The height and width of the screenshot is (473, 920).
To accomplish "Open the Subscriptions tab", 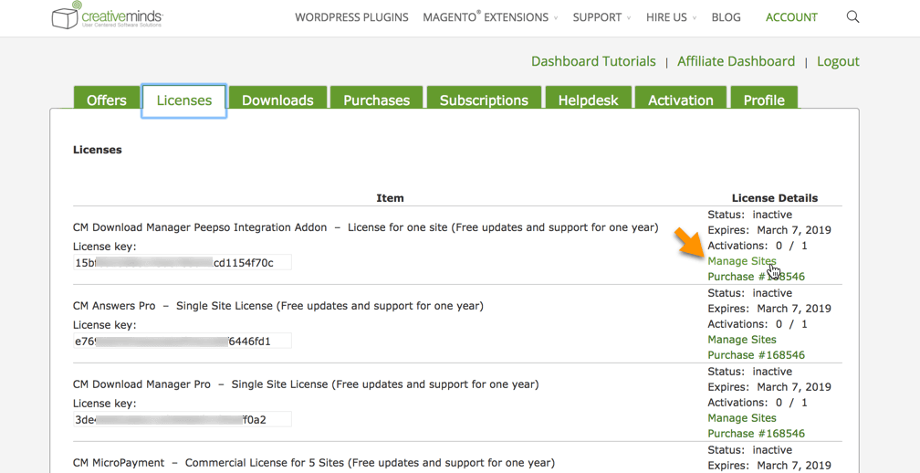I will (x=484, y=100).
